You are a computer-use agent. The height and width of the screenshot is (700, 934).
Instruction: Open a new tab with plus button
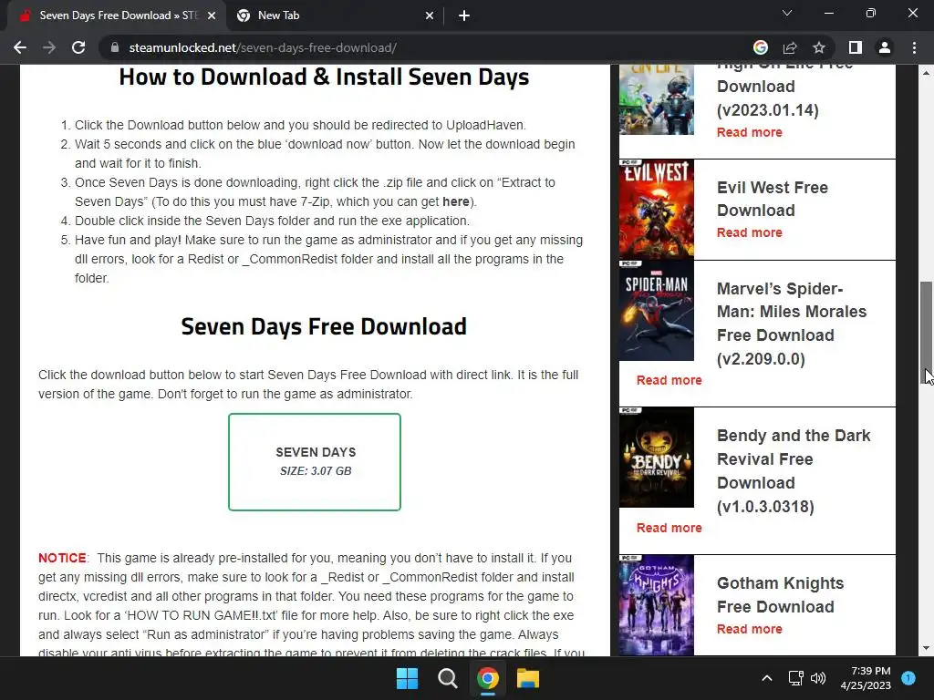(464, 16)
